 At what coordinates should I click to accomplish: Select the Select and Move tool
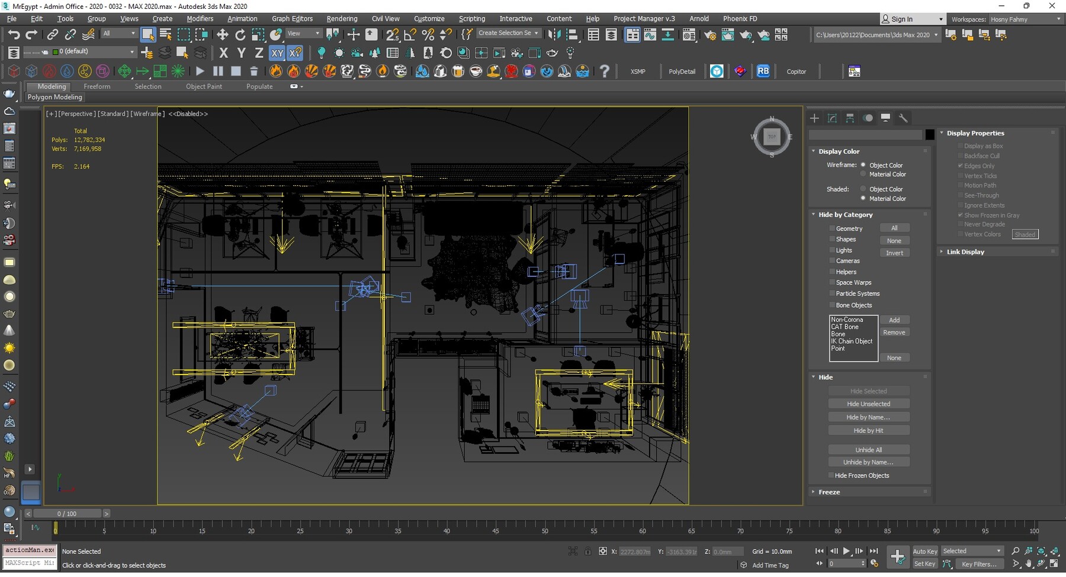coord(222,34)
